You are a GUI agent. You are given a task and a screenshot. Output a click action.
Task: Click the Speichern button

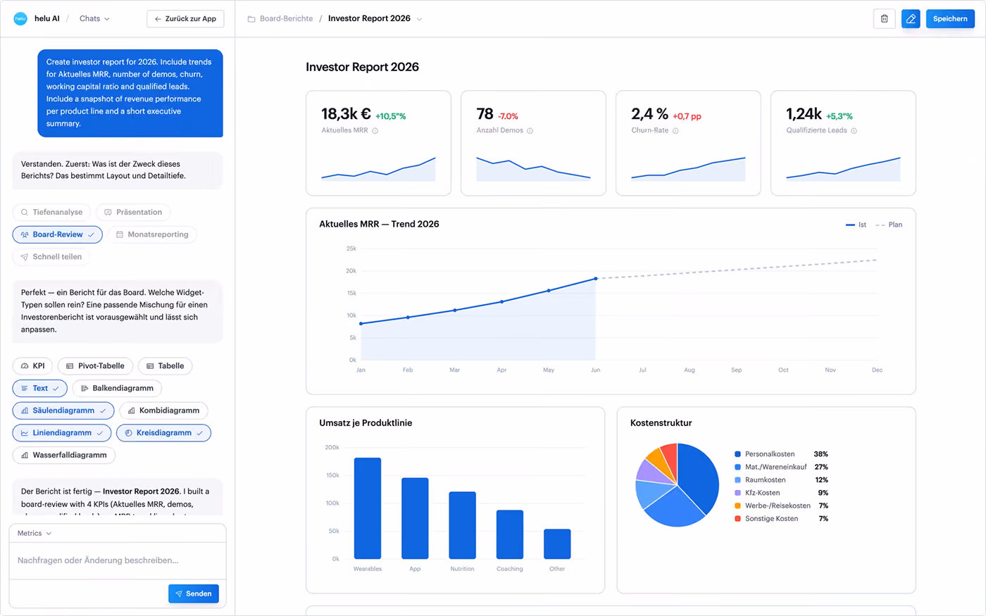click(x=950, y=19)
